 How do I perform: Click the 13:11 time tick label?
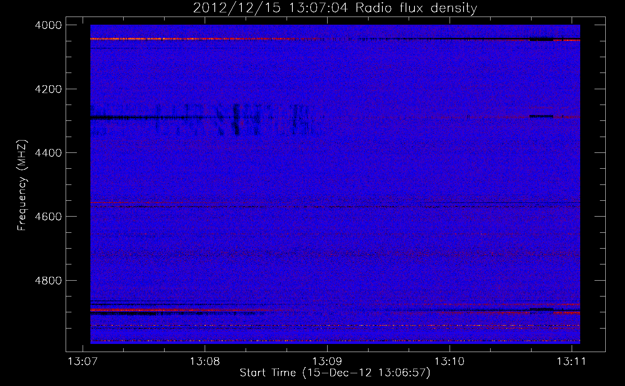click(x=571, y=362)
